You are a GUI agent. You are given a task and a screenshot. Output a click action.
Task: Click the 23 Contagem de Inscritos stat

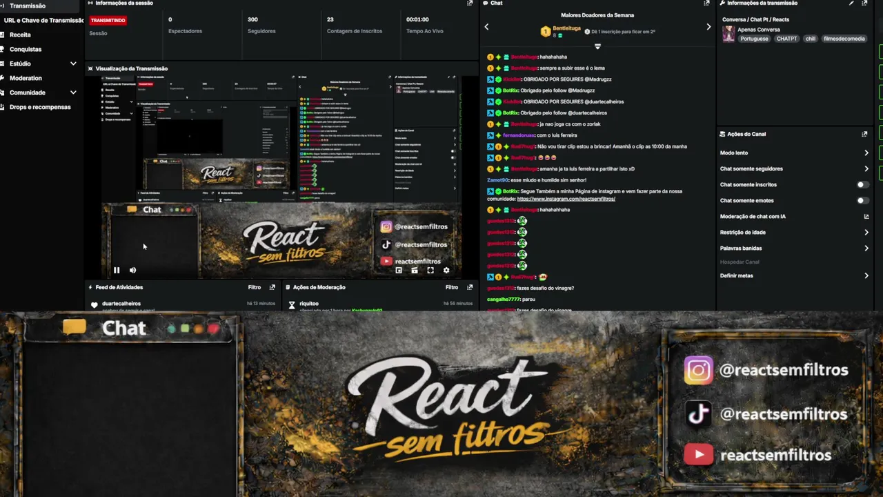354,25
